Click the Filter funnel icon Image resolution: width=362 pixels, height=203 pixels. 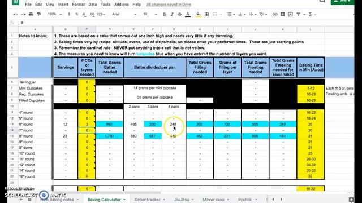[298, 14]
